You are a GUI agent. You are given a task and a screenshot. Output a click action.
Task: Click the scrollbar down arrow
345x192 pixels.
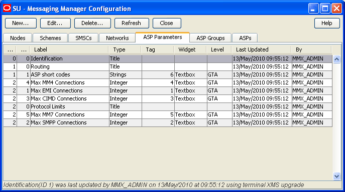click(336, 176)
